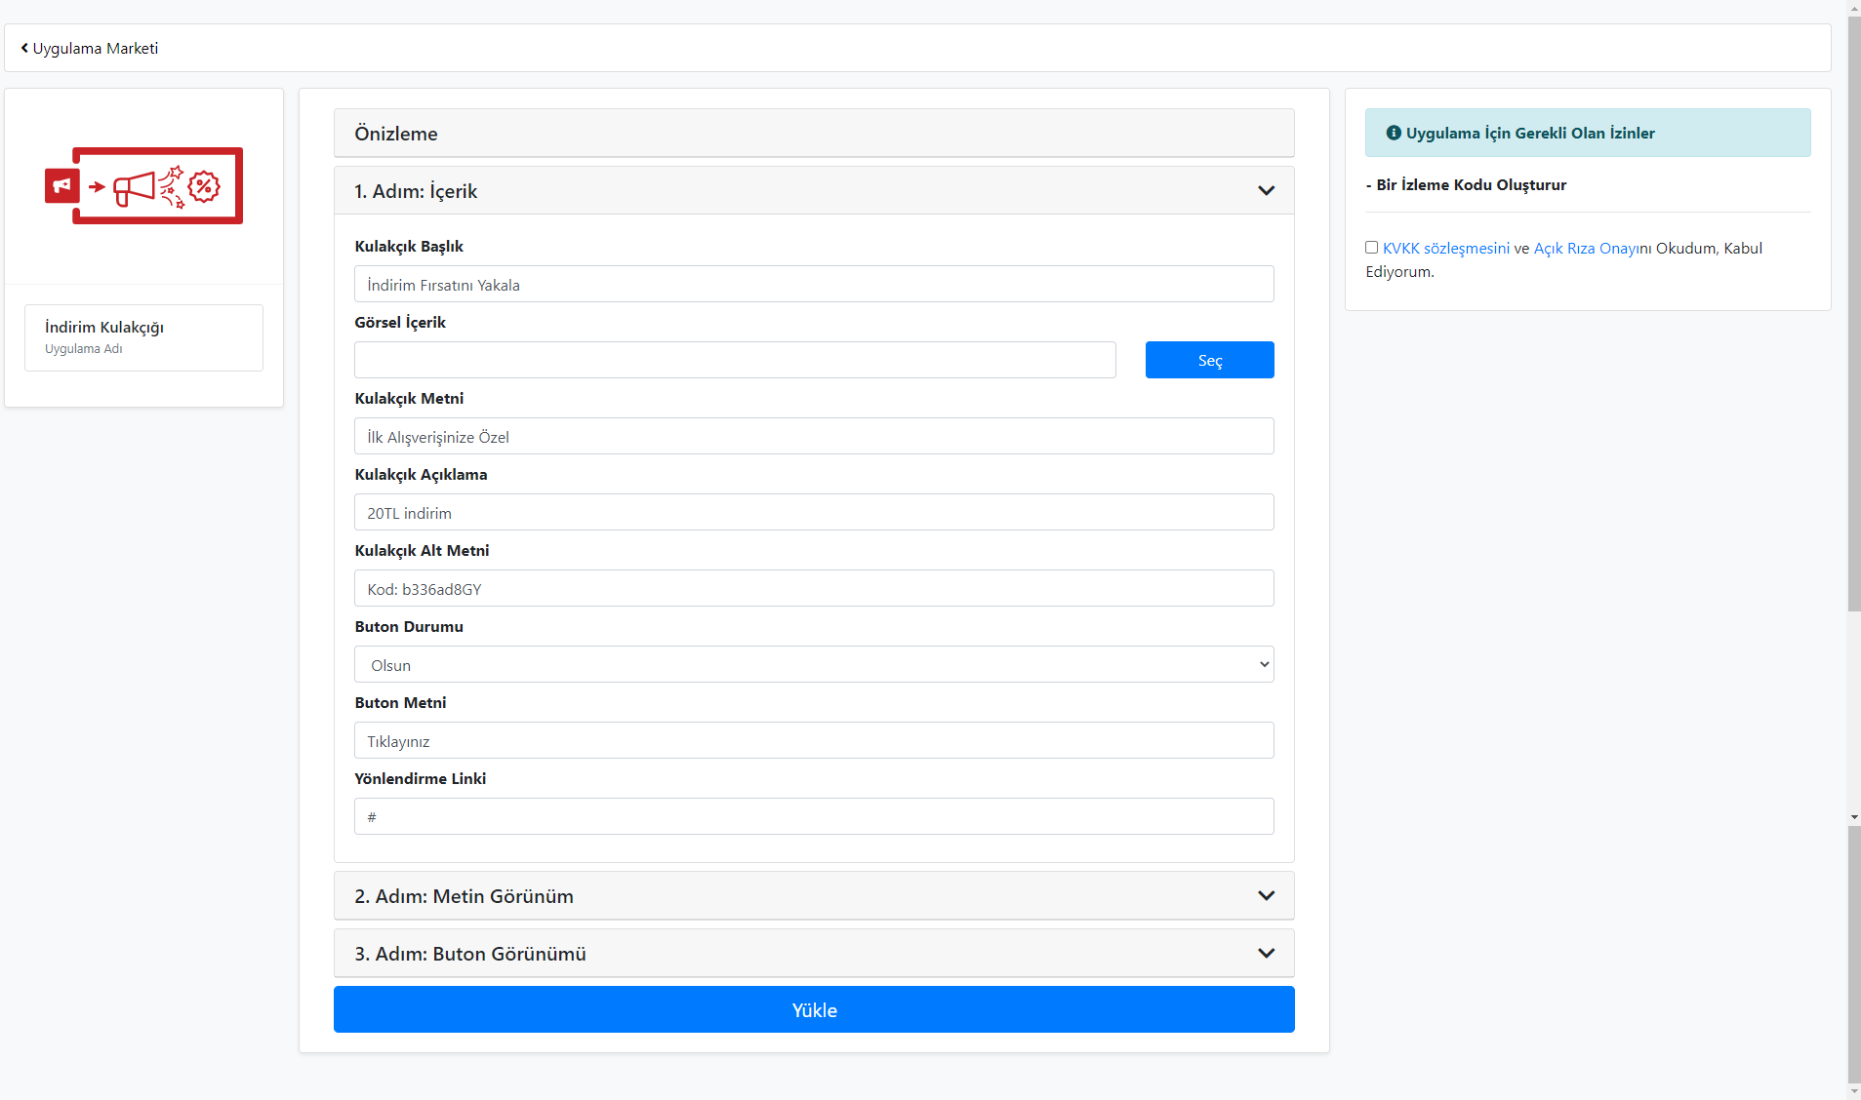Viewport: 1861px width, 1100px height.
Task: Focus the Buton Metni input field
Action: (814, 740)
